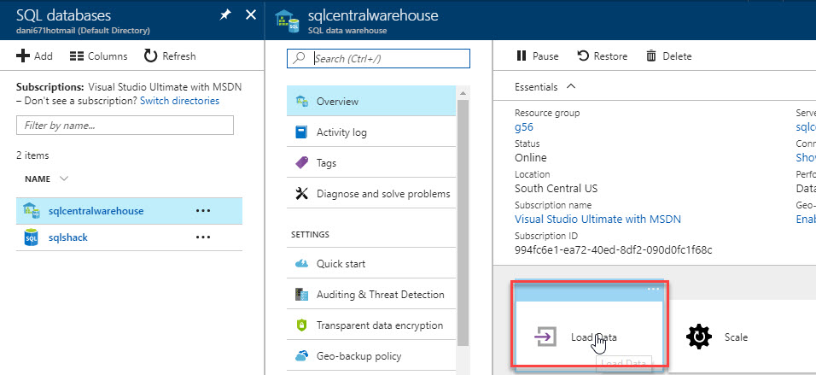The height and width of the screenshot is (375, 816).
Task: Select sqlshack database in the list
Action: tap(68, 237)
